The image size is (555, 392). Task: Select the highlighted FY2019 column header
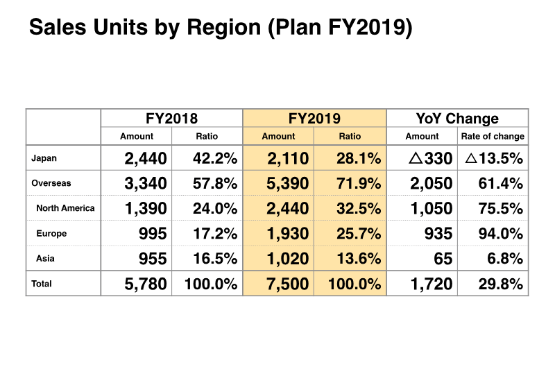coord(314,119)
